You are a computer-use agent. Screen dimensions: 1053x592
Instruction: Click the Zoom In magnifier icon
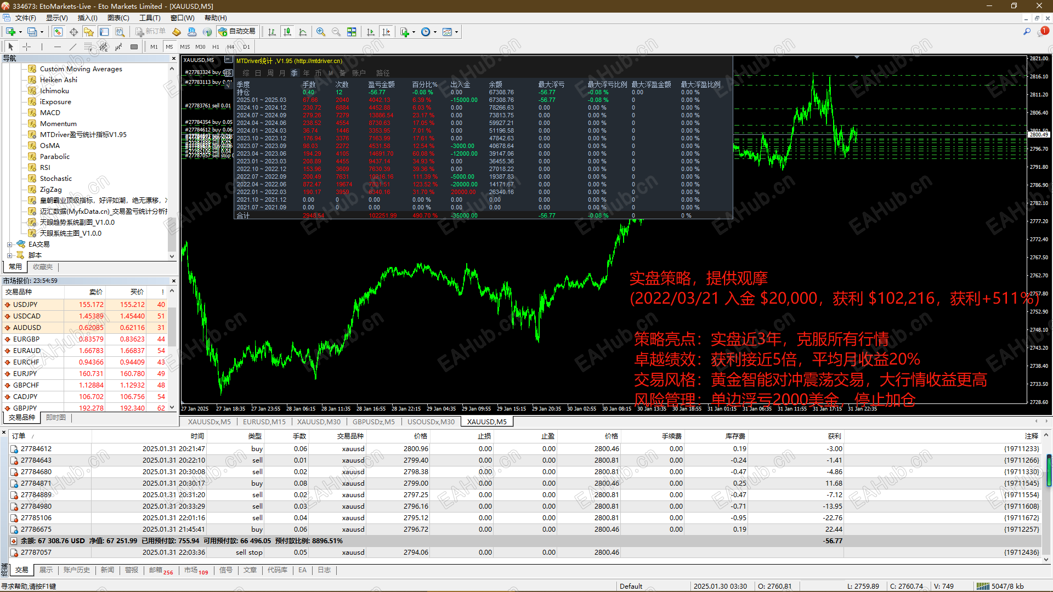[x=321, y=32]
